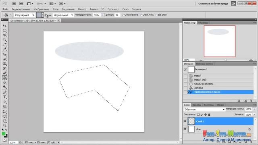Image resolution: width=258 pixels, height=145 pixels.
Task: Open the Arrange Documents dropdown
Action: (x=53, y=4)
